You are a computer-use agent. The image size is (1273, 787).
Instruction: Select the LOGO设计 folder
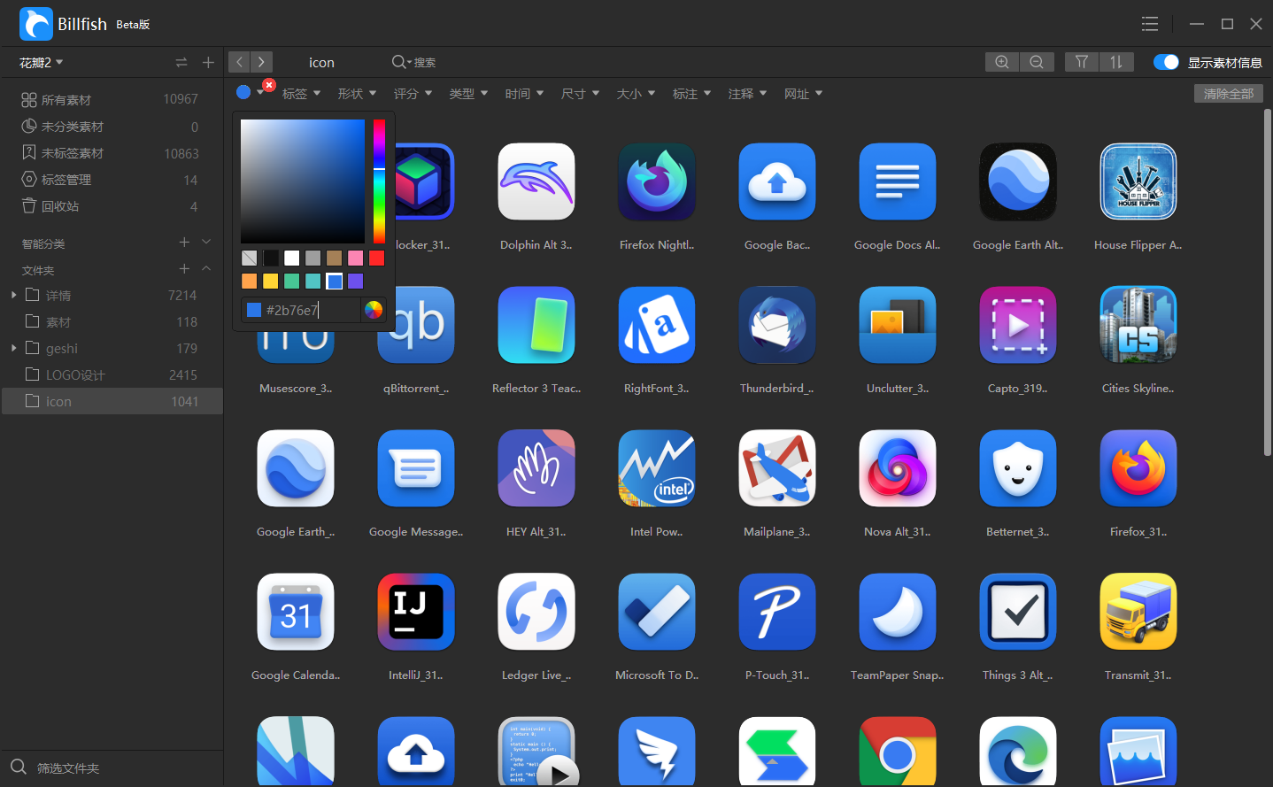click(x=112, y=374)
